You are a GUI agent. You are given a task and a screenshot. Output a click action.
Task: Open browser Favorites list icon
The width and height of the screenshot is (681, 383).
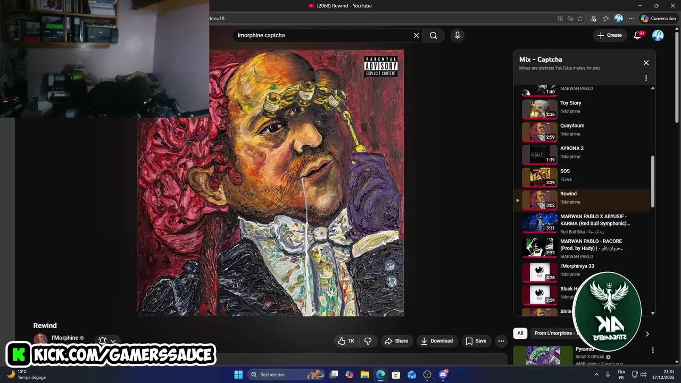pyautogui.click(x=605, y=19)
